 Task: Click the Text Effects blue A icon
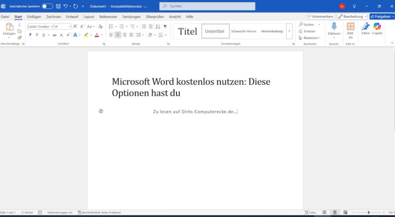75,35
